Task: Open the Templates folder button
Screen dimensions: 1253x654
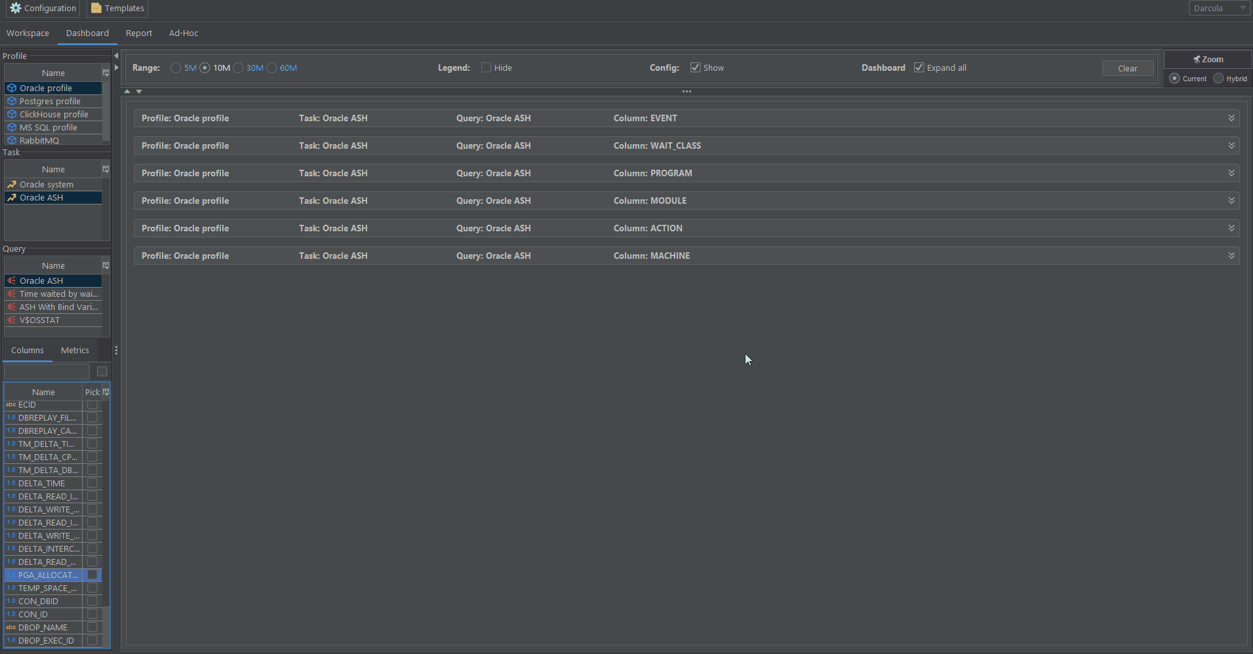Action: tap(117, 9)
